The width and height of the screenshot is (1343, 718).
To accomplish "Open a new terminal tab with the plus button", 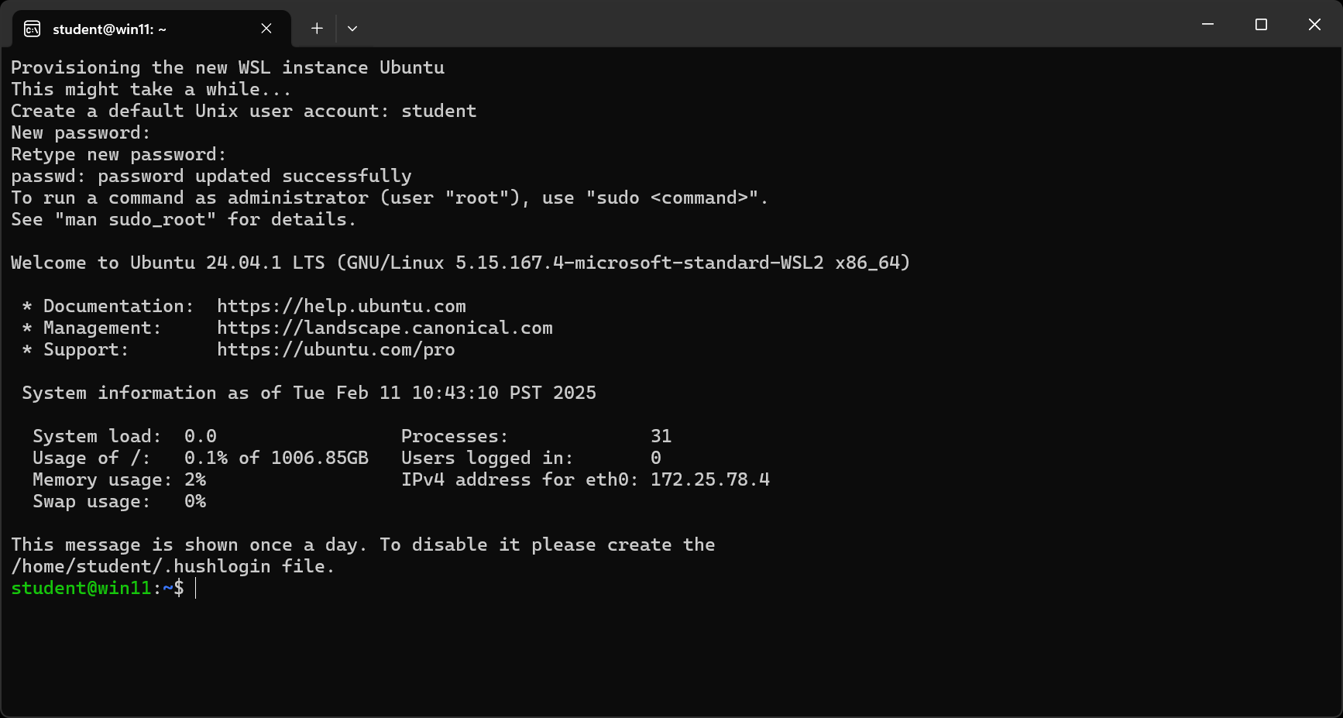I will [316, 28].
